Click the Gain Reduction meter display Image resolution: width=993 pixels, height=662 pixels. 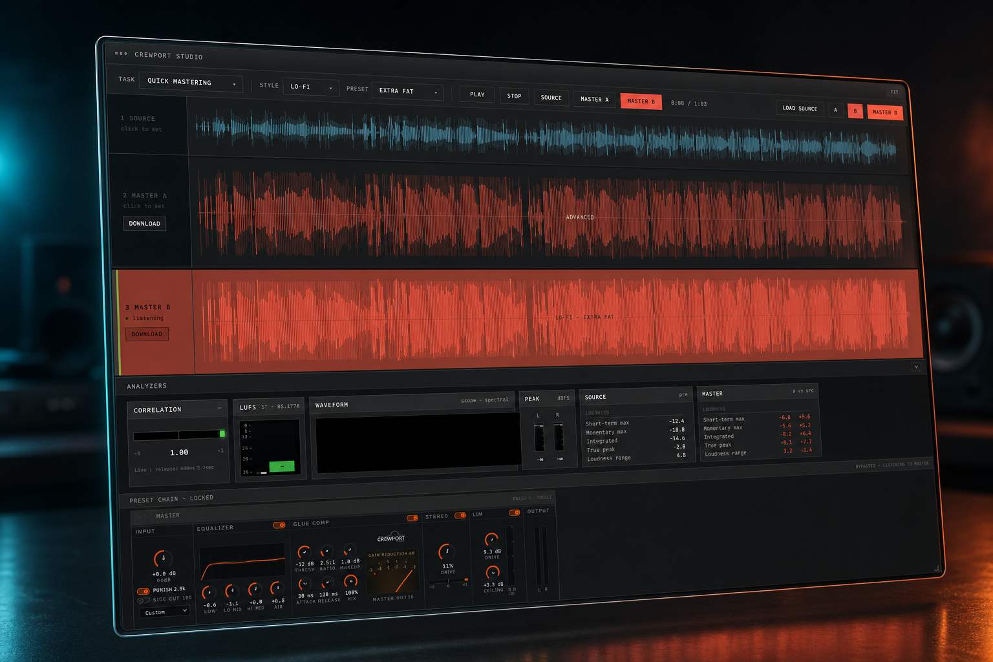click(x=391, y=571)
